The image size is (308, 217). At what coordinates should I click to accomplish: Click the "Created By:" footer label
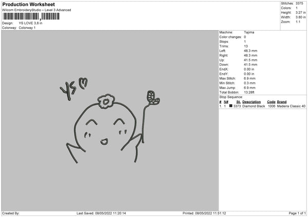[x=11, y=213]
